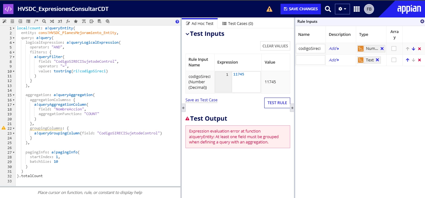Switch to the Ad Hoc Test tab
Screen dimensions: 425x198
(x=200, y=23)
